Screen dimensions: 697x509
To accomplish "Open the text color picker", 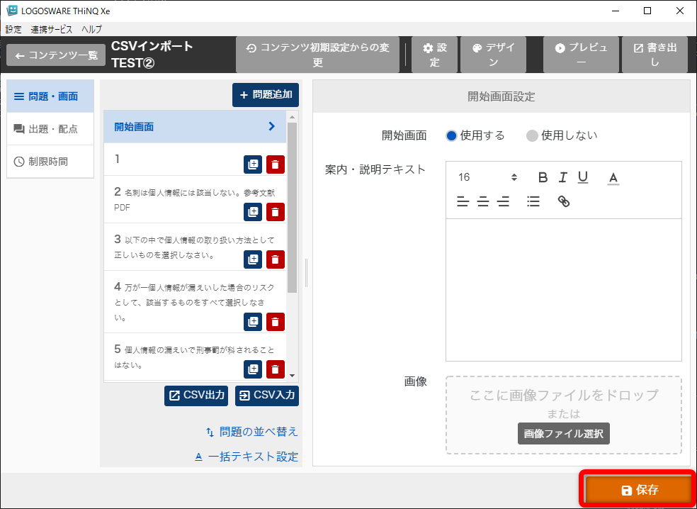I will pos(613,177).
